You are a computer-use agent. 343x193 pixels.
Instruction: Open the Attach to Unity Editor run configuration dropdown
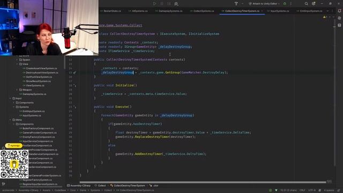[264, 4]
